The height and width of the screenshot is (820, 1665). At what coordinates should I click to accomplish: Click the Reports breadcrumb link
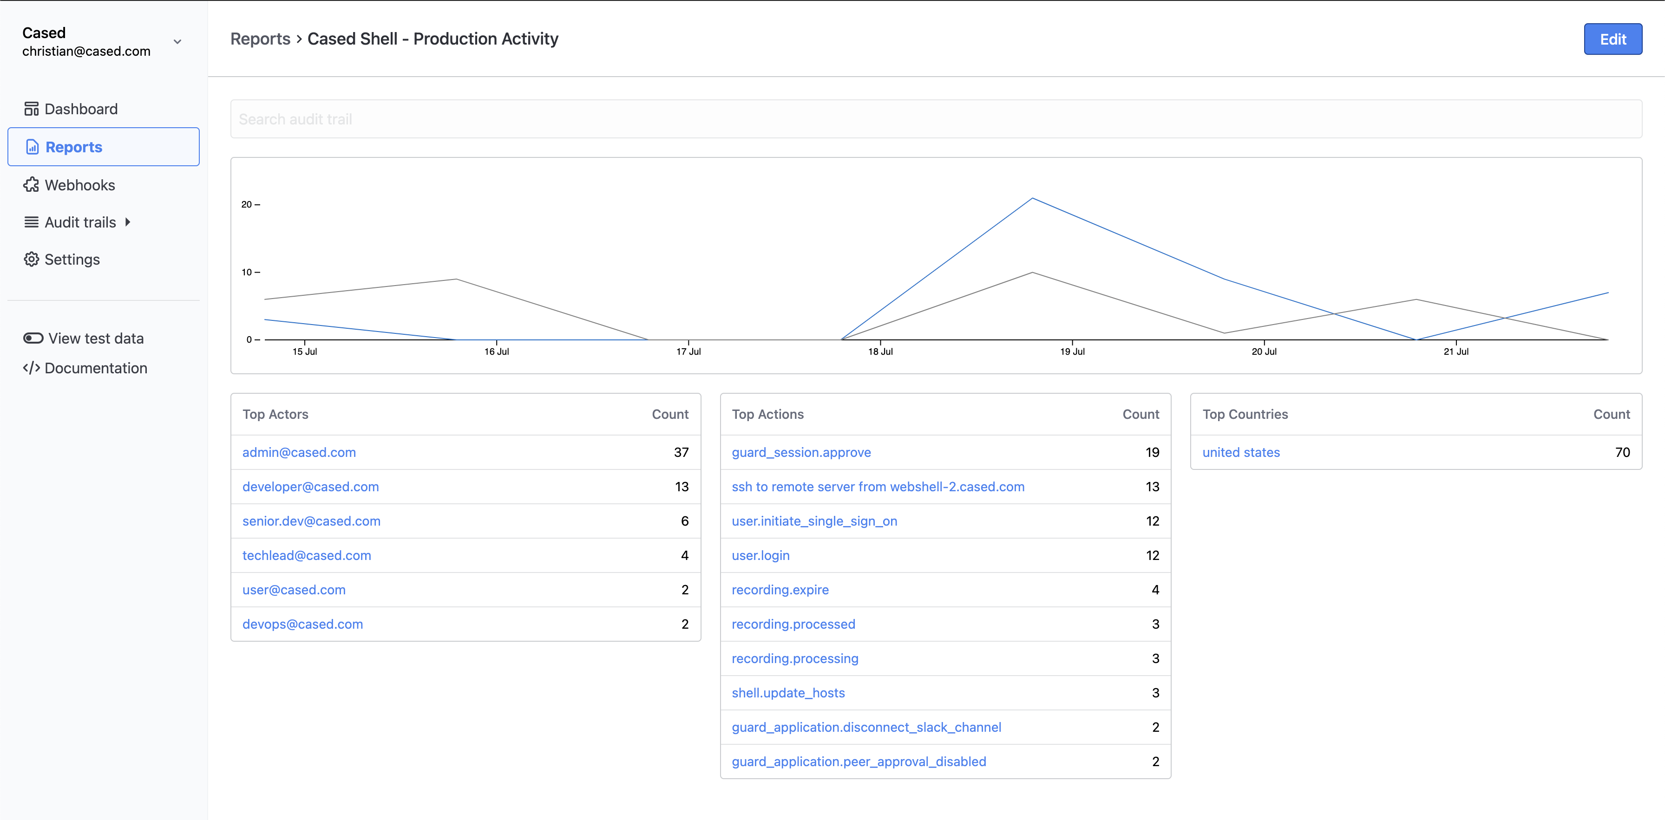(261, 39)
